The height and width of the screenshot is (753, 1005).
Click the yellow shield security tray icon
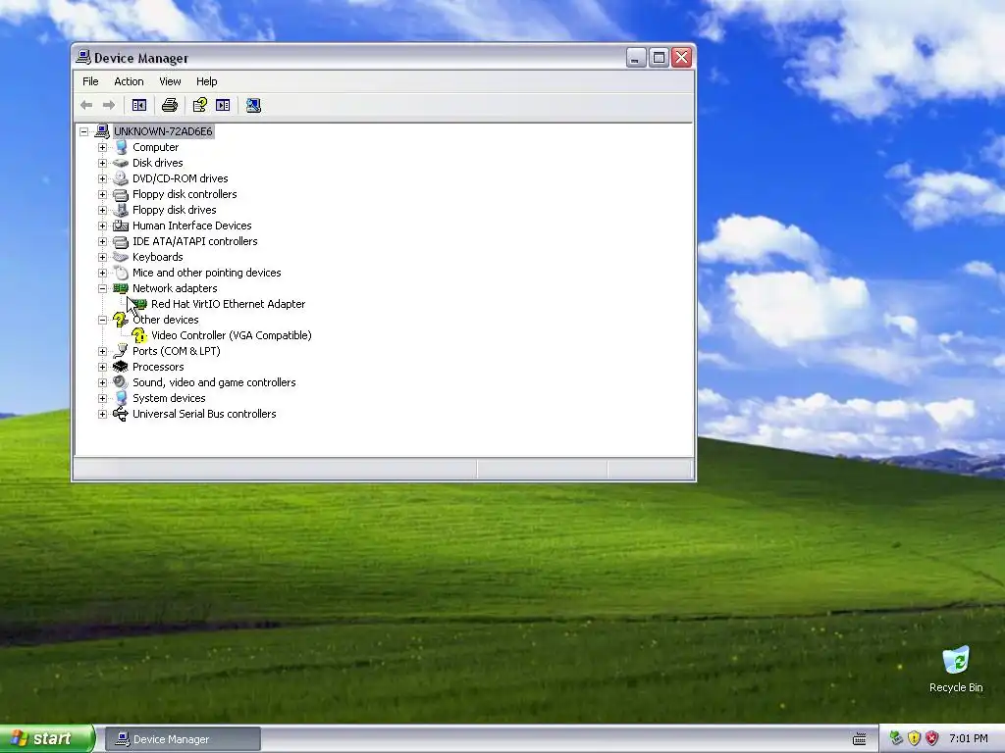(x=914, y=738)
